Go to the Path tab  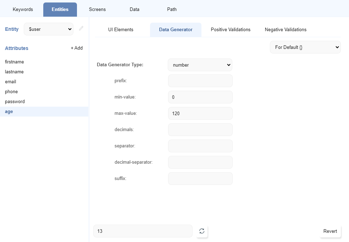click(172, 10)
